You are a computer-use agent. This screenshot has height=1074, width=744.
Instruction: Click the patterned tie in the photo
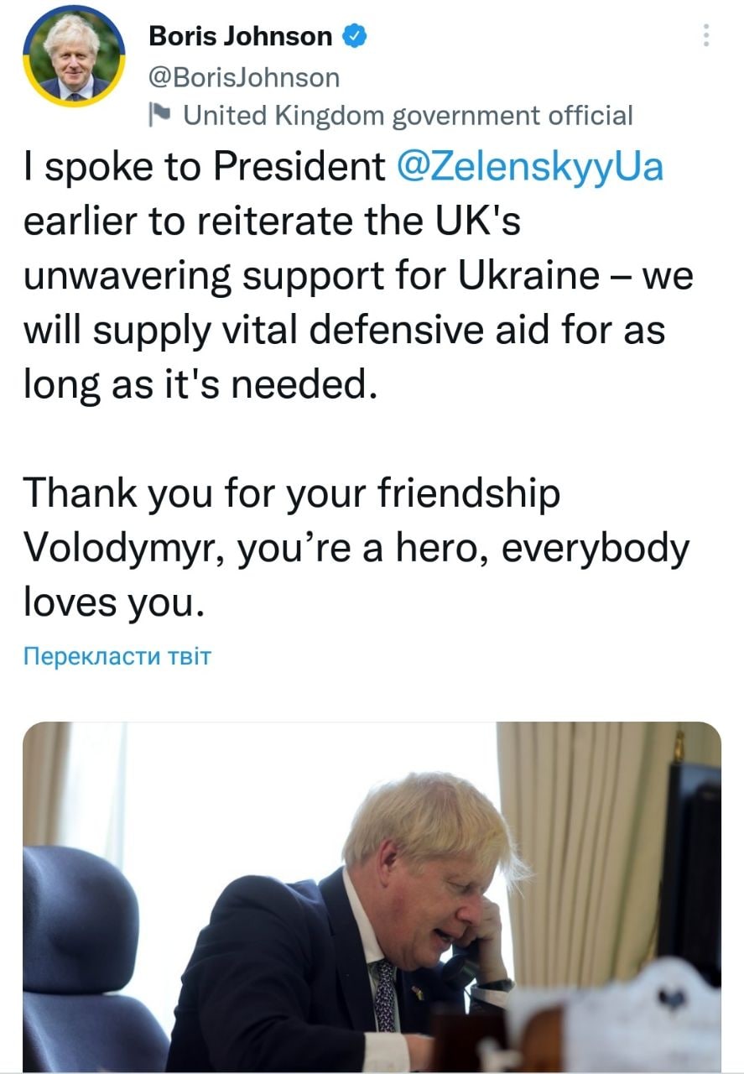coord(385,995)
